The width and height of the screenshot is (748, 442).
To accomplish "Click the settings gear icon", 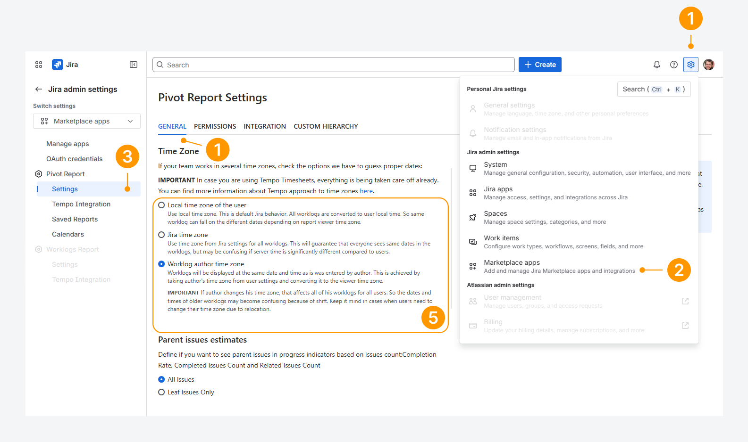I will coord(691,65).
